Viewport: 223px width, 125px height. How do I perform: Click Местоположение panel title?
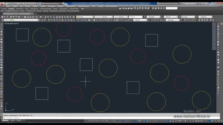pos(73,11)
